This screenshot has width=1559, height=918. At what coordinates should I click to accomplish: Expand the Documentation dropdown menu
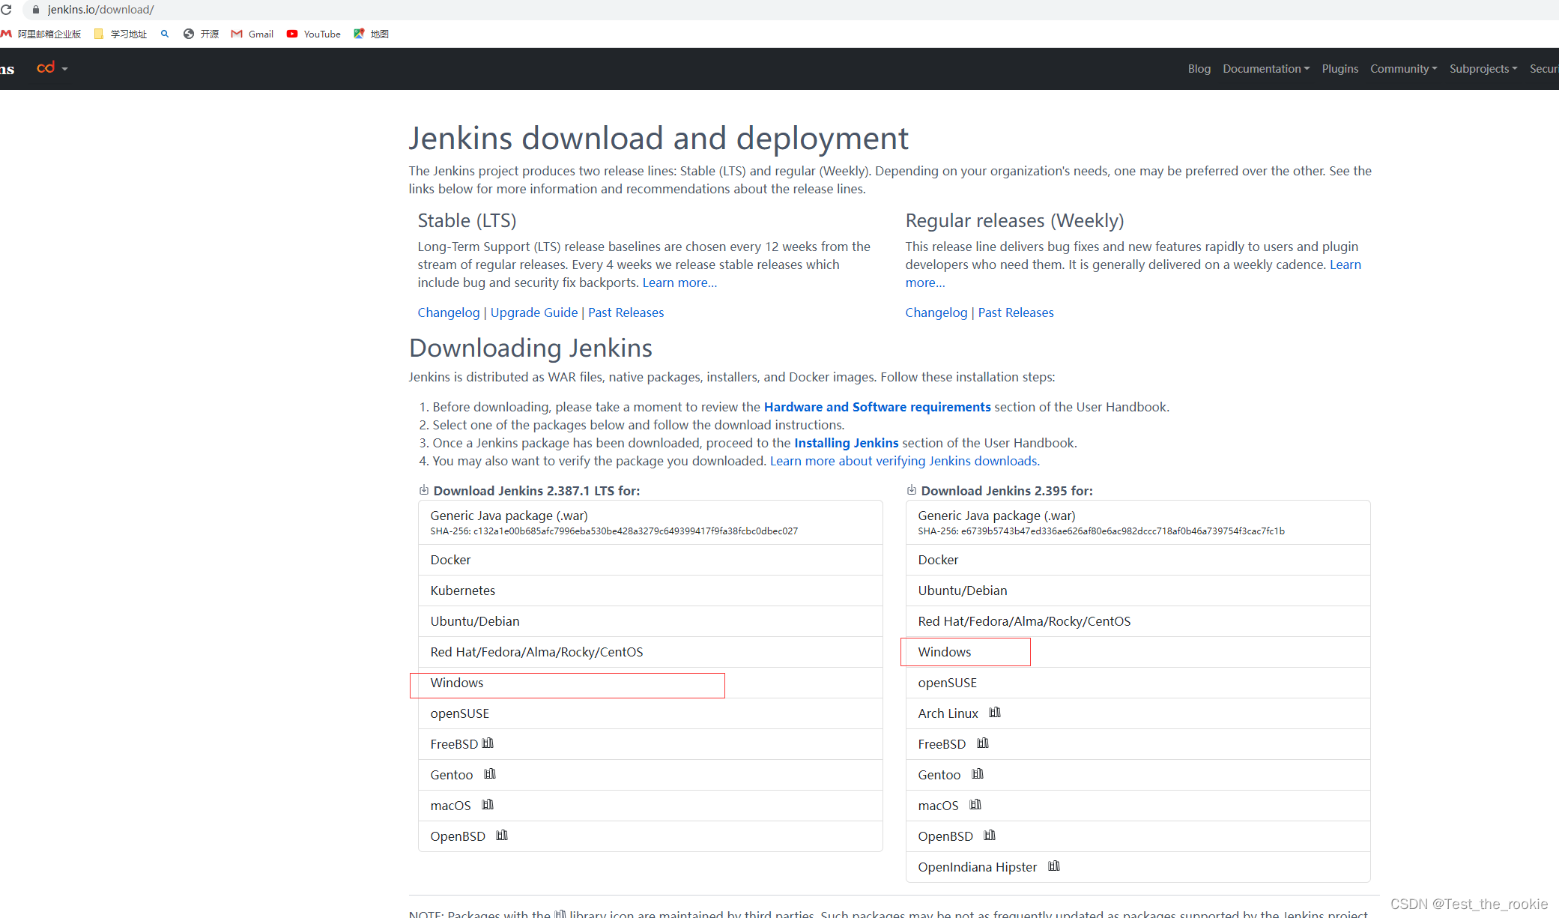coord(1266,68)
